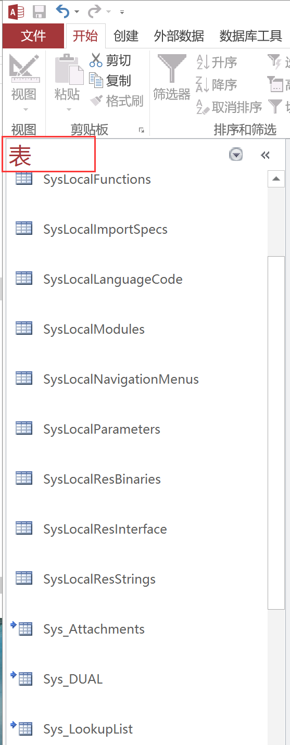Image resolution: width=290 pixels, height=745 pixels.
Task: Click the Copy (复制) icon
Action: coord(96,80)
